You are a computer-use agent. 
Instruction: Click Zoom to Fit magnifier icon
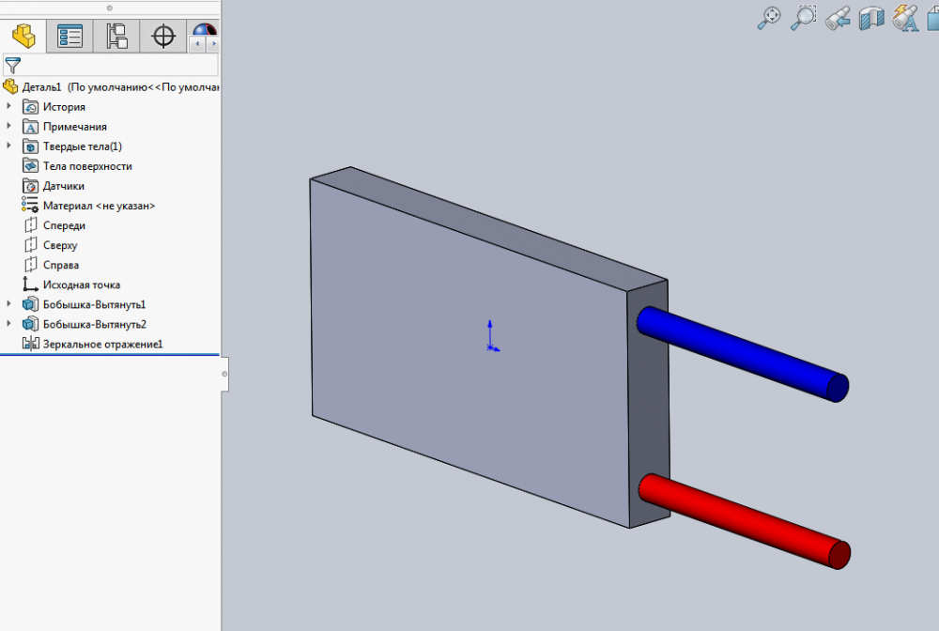pyautogui.click(x=769, y=18)
